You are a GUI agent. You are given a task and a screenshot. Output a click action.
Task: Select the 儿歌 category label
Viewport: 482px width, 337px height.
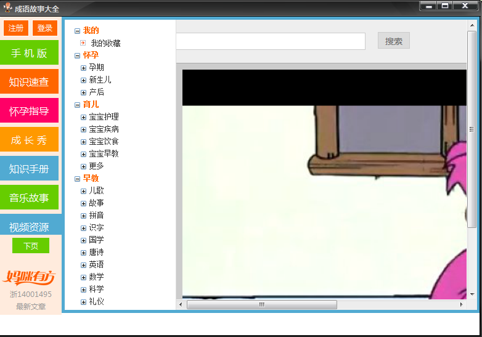click(x=97, y=191)
